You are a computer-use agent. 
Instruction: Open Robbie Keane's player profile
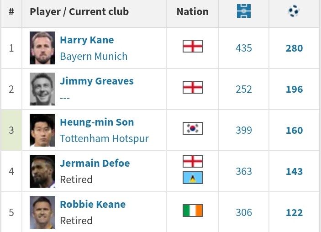click(93, 205)
